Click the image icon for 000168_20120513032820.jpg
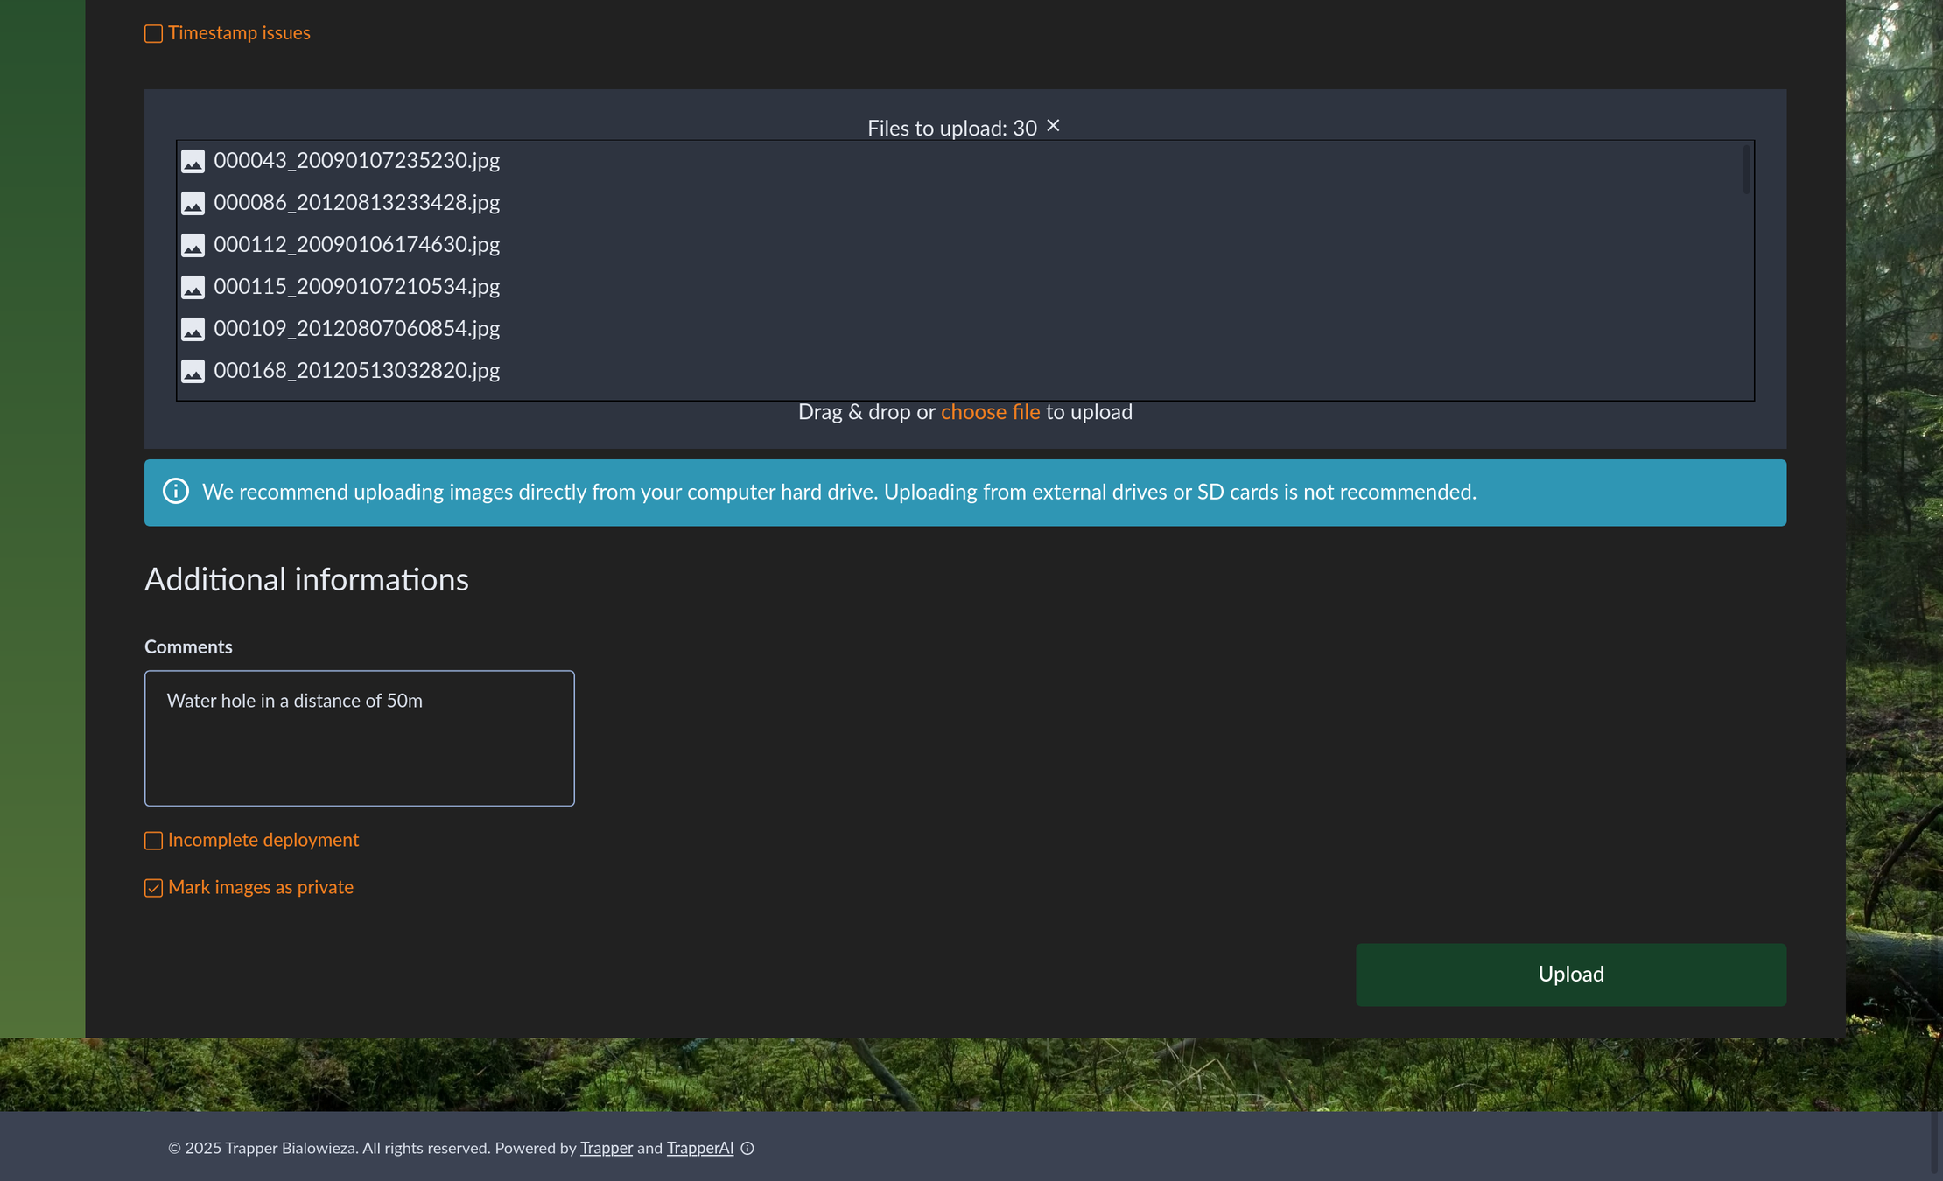The height and width of the screenshot is (1181, 1943). coord(193,371)
